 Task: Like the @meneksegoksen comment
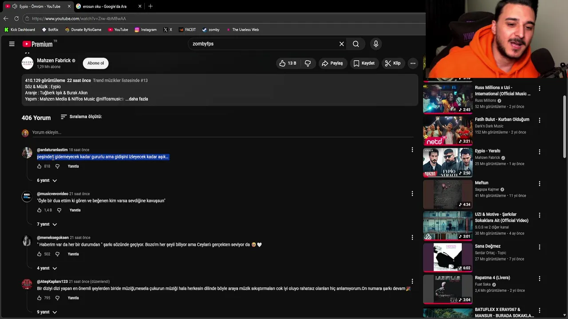[x=39, y=254]
